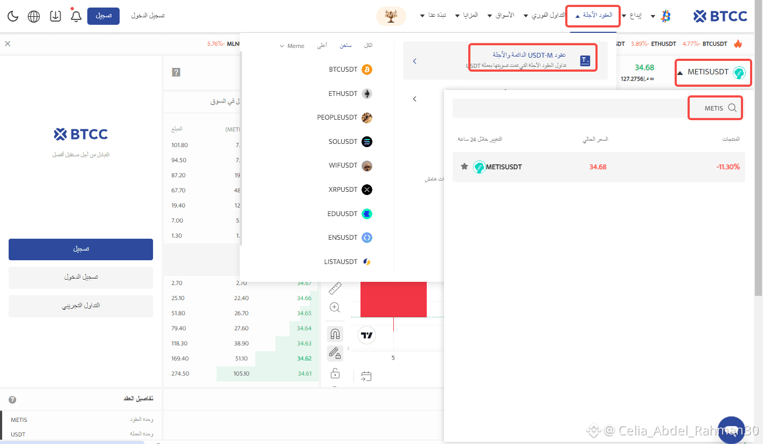Click the order book help question icon
Image resolution: width=763 pixels, height=444 pixels.
pos(176,72)
